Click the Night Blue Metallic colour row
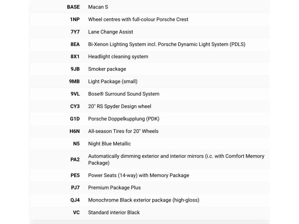The height and width of the screenshot is (224, 299). pyautogui.click(x=150, y=143)
